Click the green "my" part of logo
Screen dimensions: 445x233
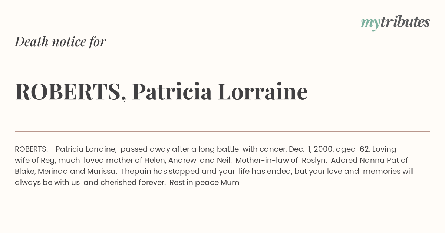point(370,24)
